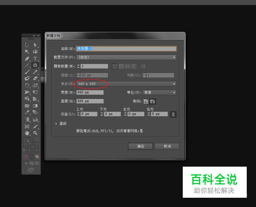Select the Symbol Sprayer tool
The height and width of the screenshot is (207, 256).
tap(27, 120)
